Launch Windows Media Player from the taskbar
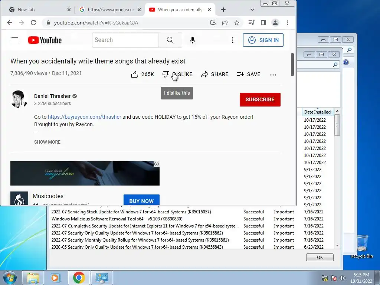This screenshot has width=380, height=285. coord(55,278)
